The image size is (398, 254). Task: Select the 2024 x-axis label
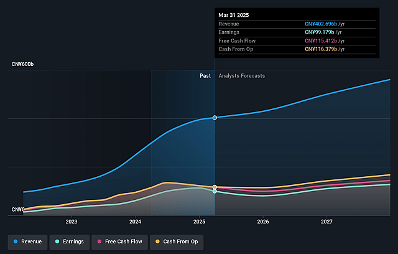pos(135,222)
